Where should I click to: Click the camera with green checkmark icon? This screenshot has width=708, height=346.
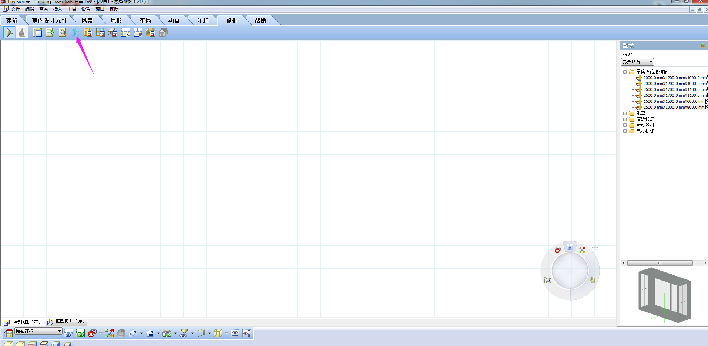[x=167, y=333]
